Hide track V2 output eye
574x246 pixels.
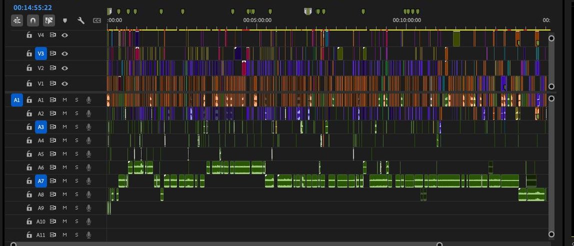(65, 68)
